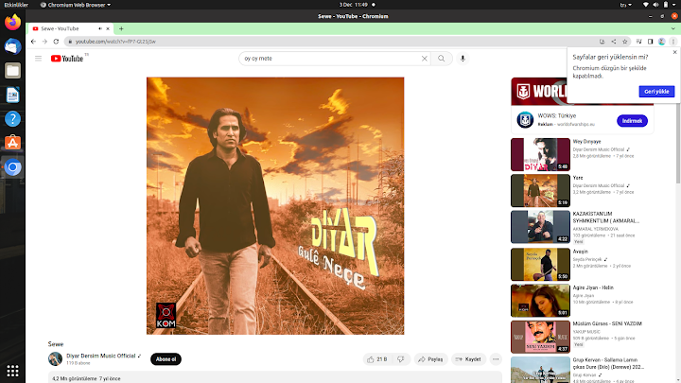Subscribe with Abone ol button
Viewport: 681px width, 383px height.
pos(166,359)
